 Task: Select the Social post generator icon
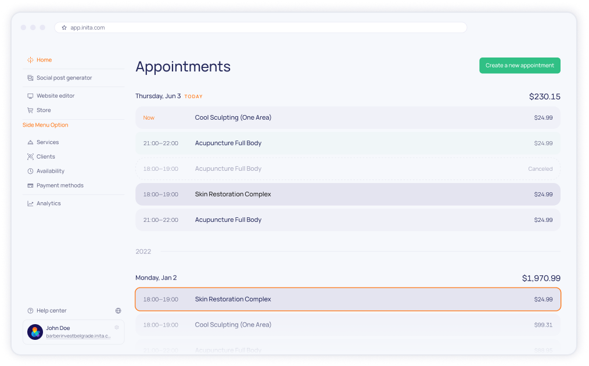[30, 78]
